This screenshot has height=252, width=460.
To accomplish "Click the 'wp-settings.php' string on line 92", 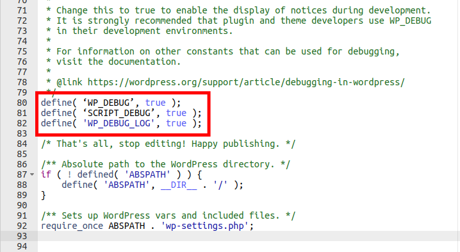I will point(204,226).
